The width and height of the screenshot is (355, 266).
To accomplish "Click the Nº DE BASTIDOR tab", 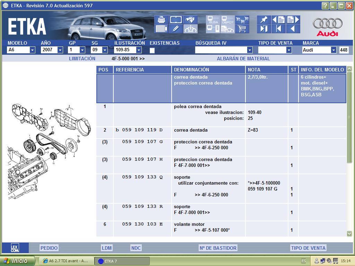I will pyautogui.click(x=218, y=248).
